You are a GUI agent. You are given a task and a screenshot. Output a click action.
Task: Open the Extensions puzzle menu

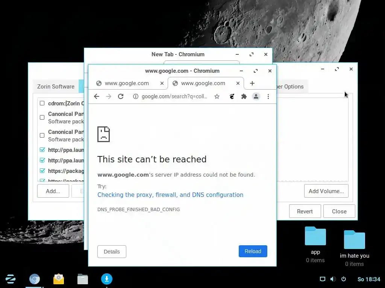[244, 96]
